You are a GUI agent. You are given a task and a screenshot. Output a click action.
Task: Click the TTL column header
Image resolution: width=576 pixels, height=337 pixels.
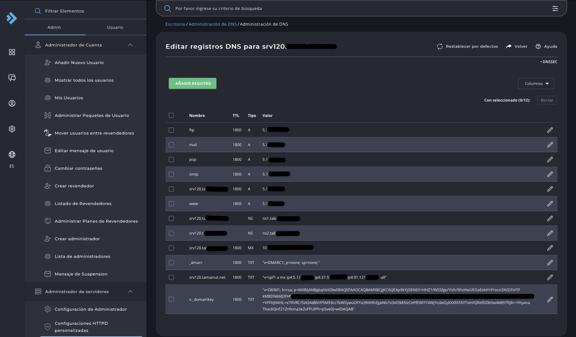click(x=236, y=116)
